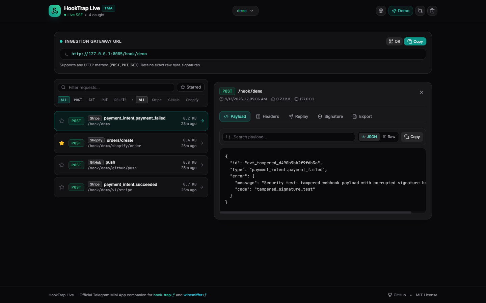486x303 pixels.
Task: Click arrow on payment_intent.payment_failed row
Action: pos(202,121)
